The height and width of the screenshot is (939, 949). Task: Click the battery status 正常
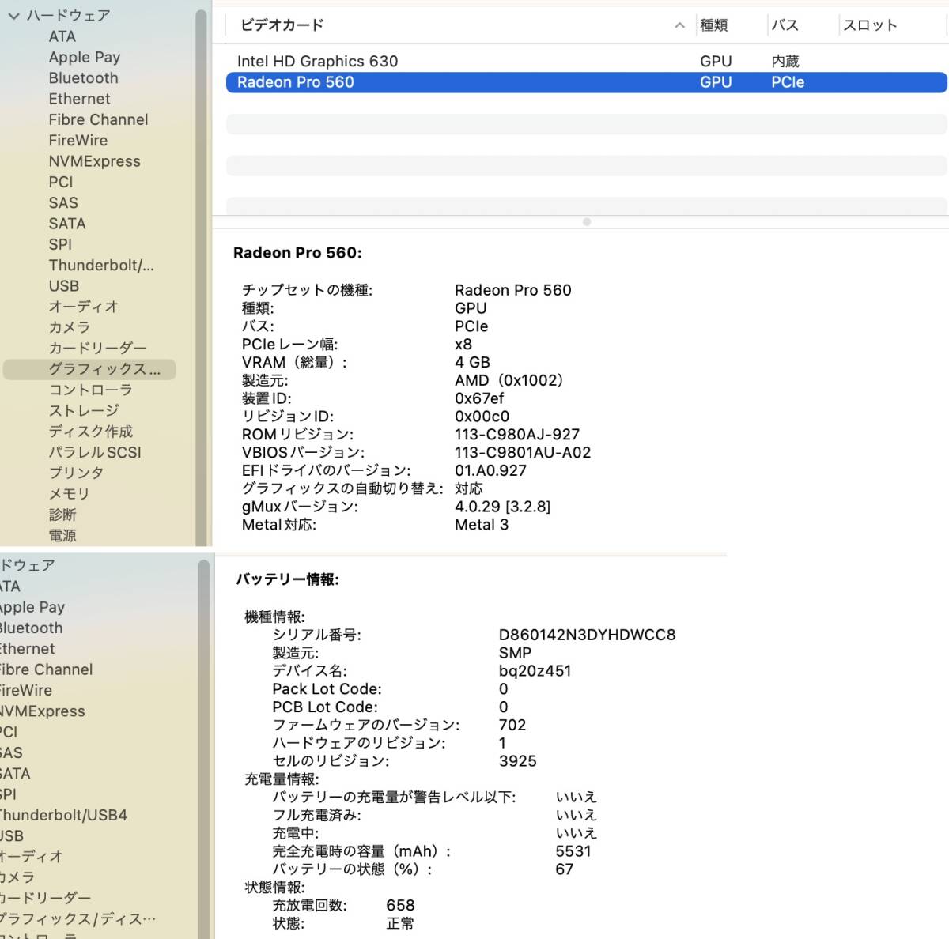400,924
